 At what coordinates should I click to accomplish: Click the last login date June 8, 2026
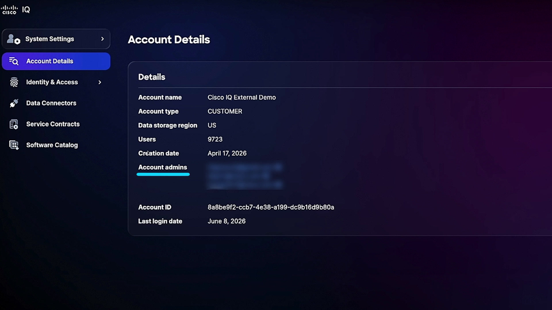point(227,221)
